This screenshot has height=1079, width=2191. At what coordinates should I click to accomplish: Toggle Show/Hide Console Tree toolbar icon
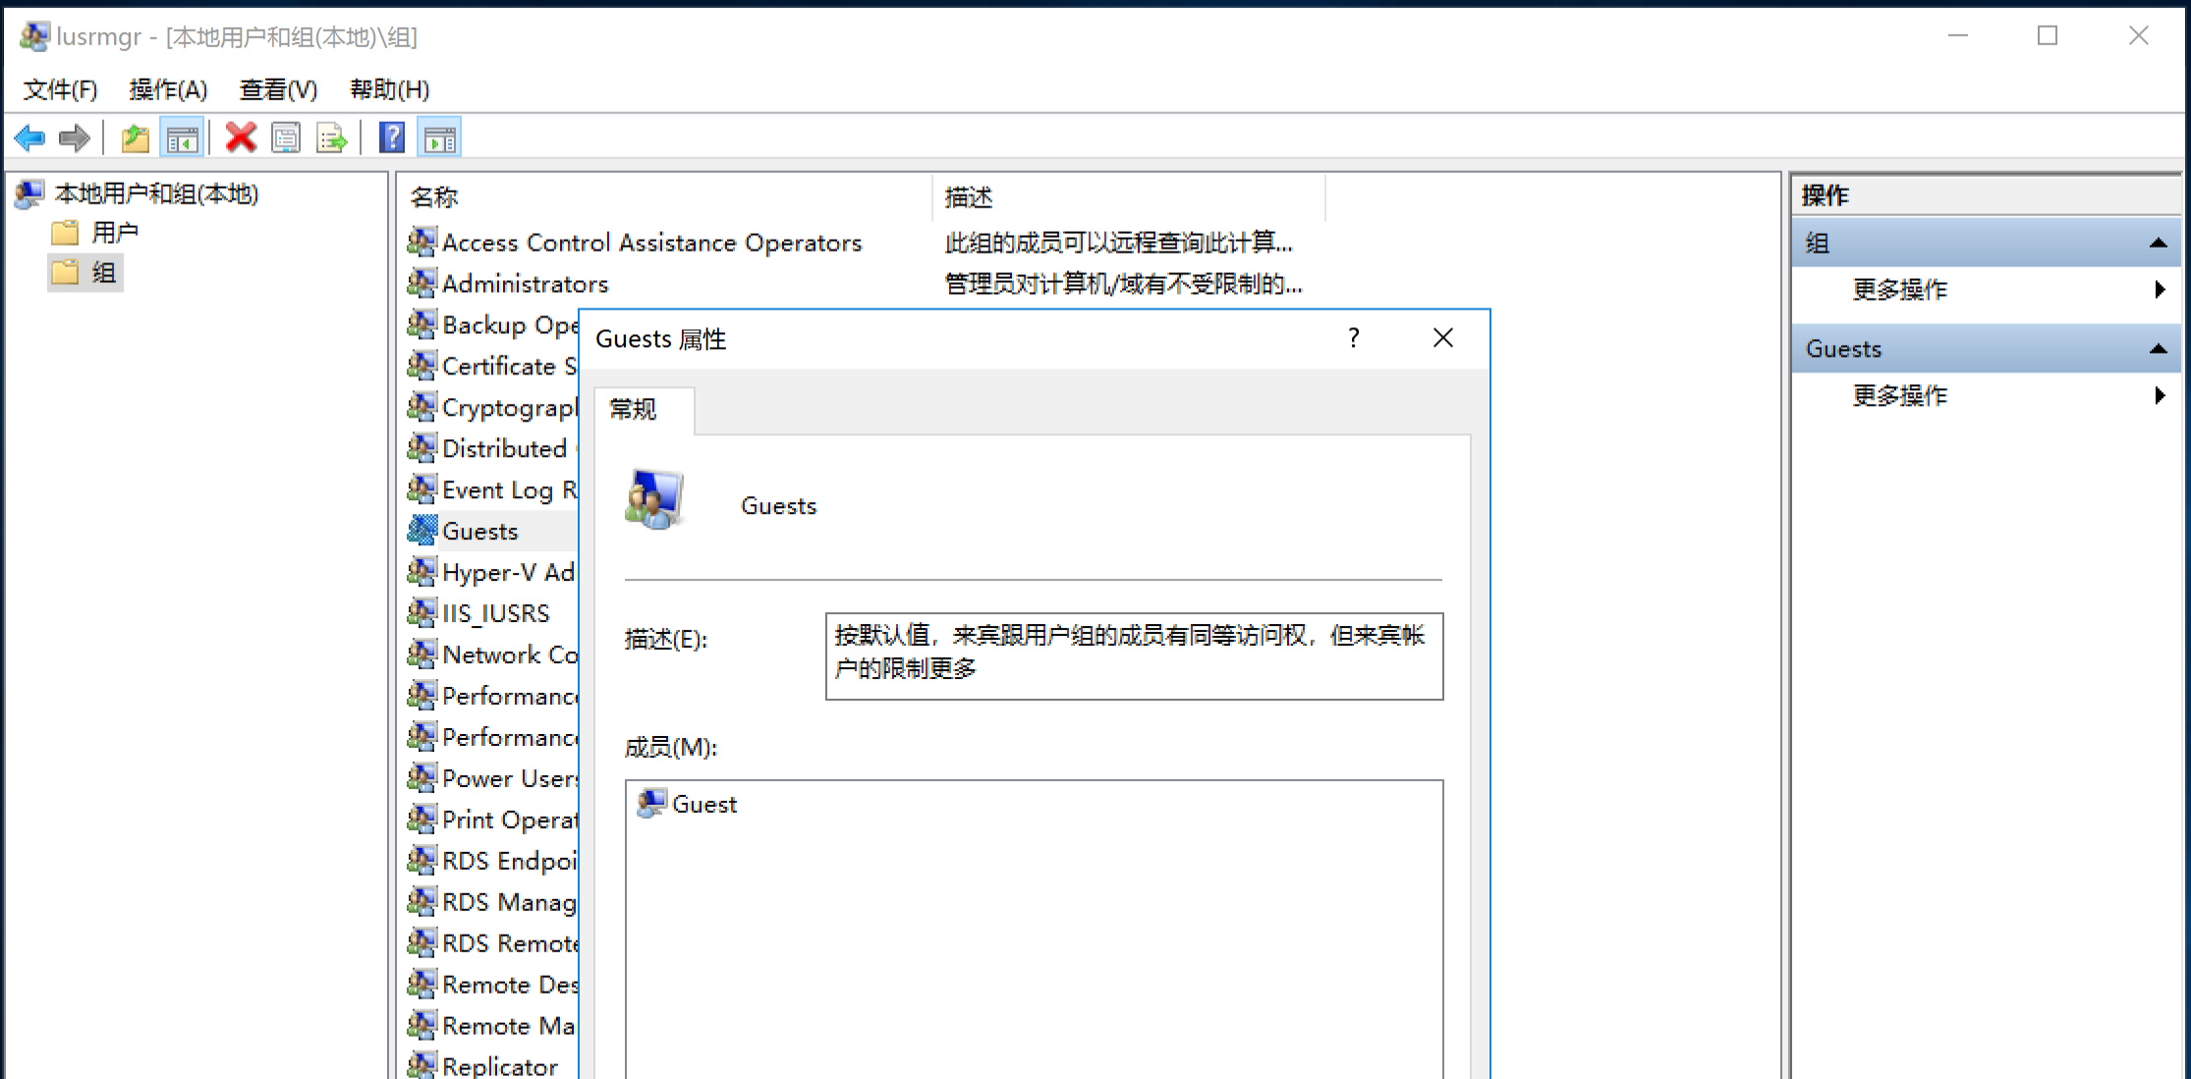coord(183,139)
